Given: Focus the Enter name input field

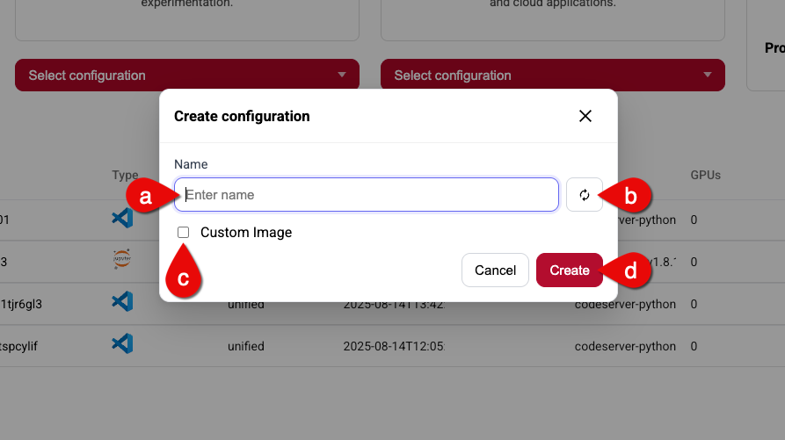Looking at the screenshot, I should (367, 195).
